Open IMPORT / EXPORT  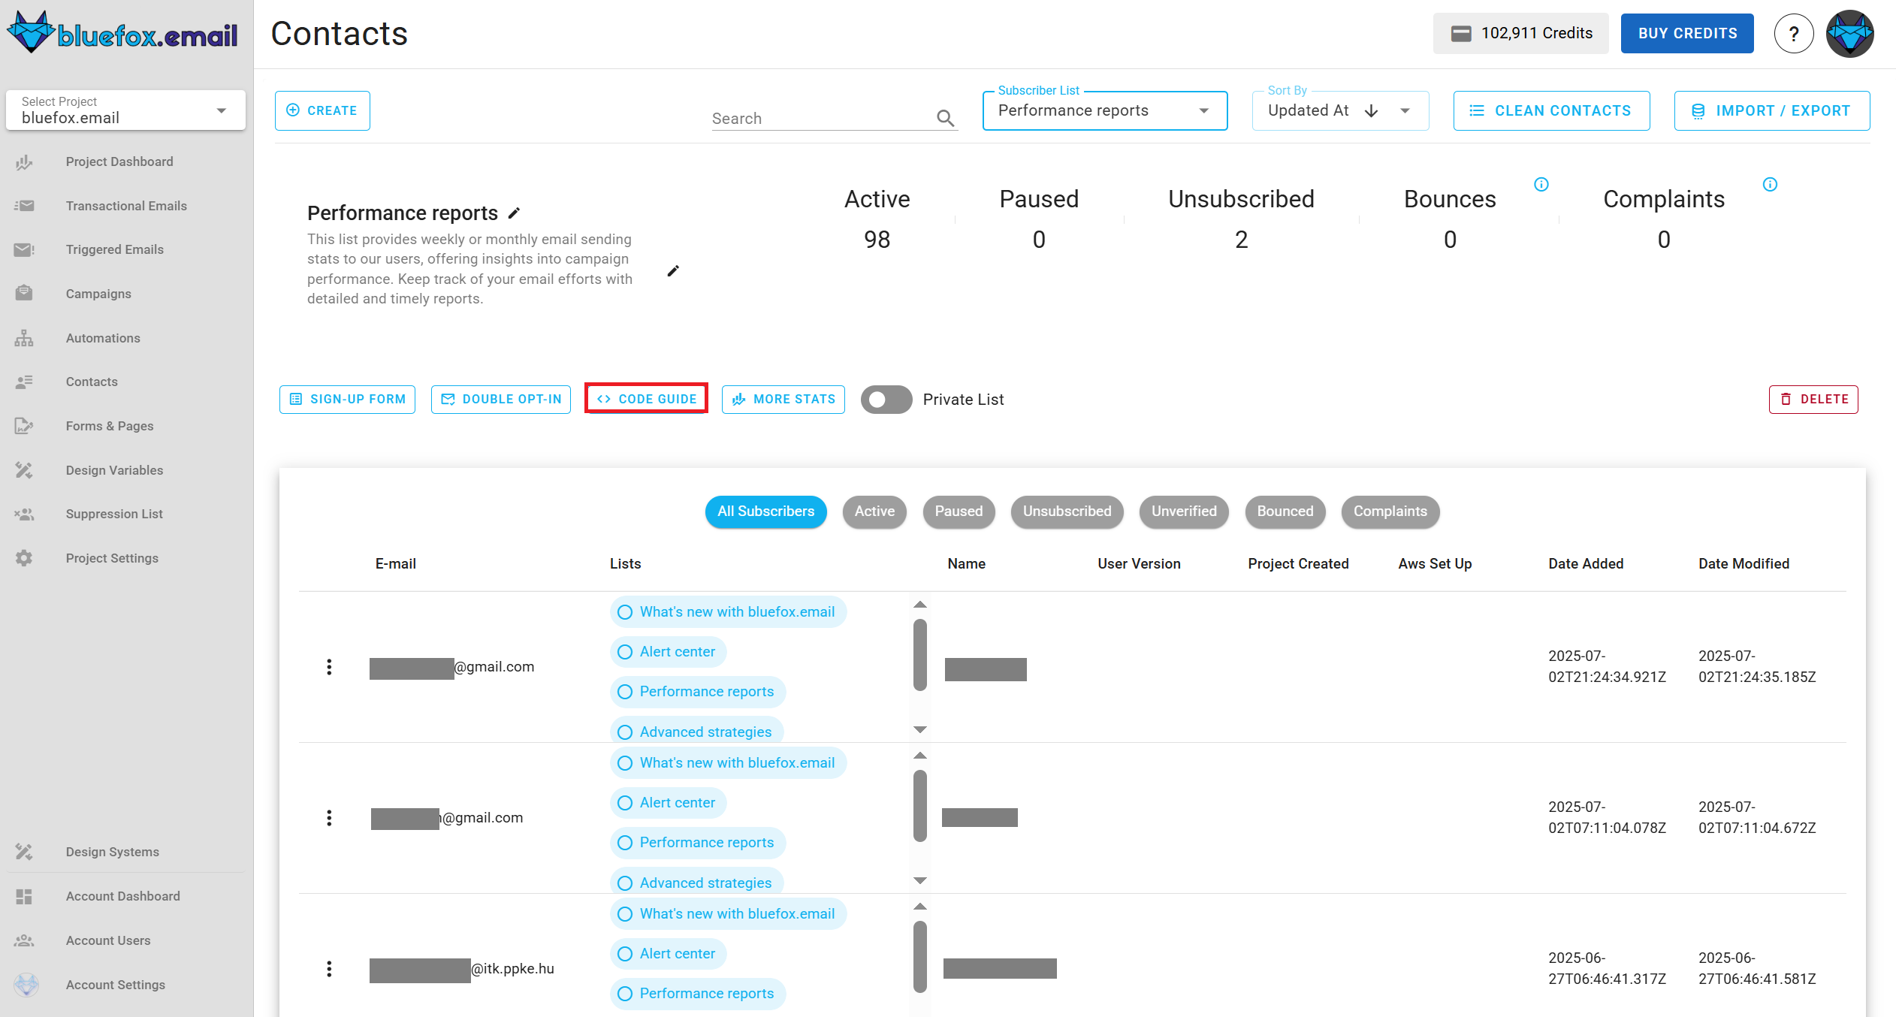coord(1772,110)
